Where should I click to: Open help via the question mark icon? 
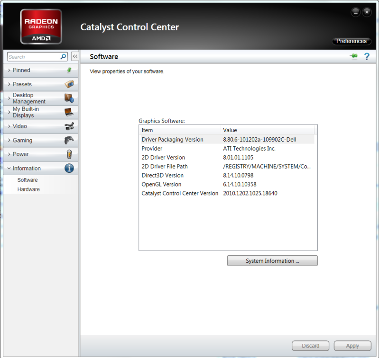[x=367, y=56]
